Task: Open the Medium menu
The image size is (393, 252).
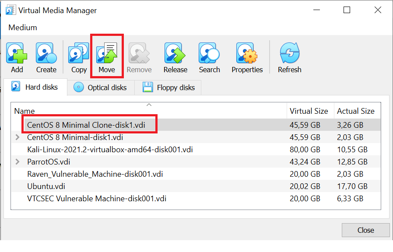Action: [23, 27]
